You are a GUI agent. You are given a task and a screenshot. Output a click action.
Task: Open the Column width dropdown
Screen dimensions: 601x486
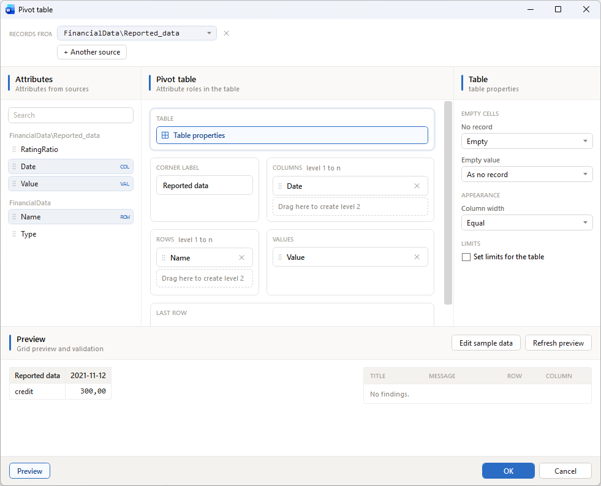pyautogui.click(x=527, y=222)
